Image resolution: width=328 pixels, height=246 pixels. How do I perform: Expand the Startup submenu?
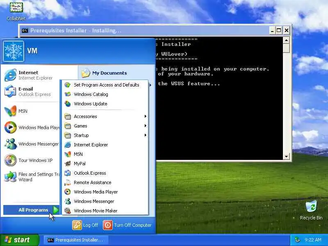pos(105,135)
